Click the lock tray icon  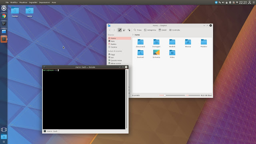pyautogui.click(x=227, y=2)
